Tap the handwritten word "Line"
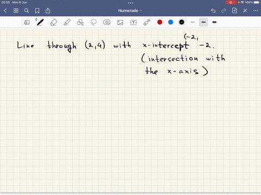This screenshot has height=195, width=261. point(26,45)
